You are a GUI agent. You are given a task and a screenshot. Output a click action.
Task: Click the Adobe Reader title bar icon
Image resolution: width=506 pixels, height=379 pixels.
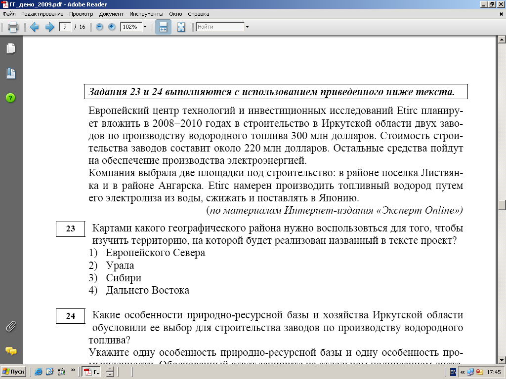click(4, 4)
